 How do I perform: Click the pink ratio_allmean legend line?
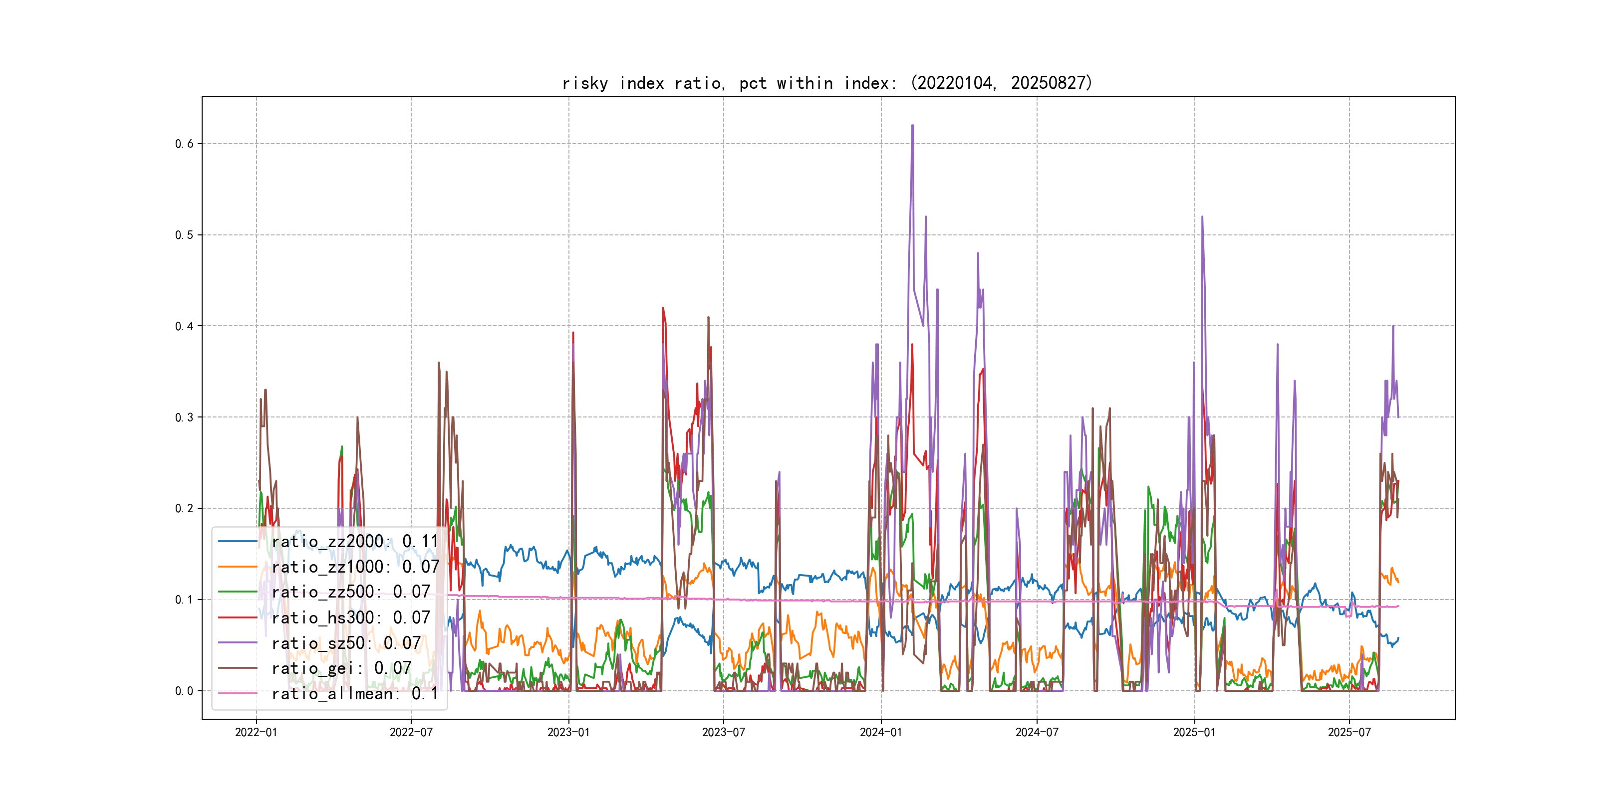237,693
